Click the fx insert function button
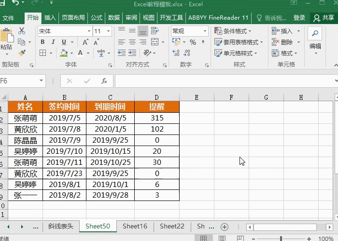 pos(104,81)
